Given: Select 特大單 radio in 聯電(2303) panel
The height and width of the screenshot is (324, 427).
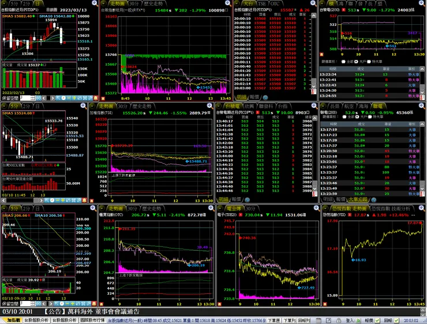Looking at the screenshot, I should tap(370, 117).
